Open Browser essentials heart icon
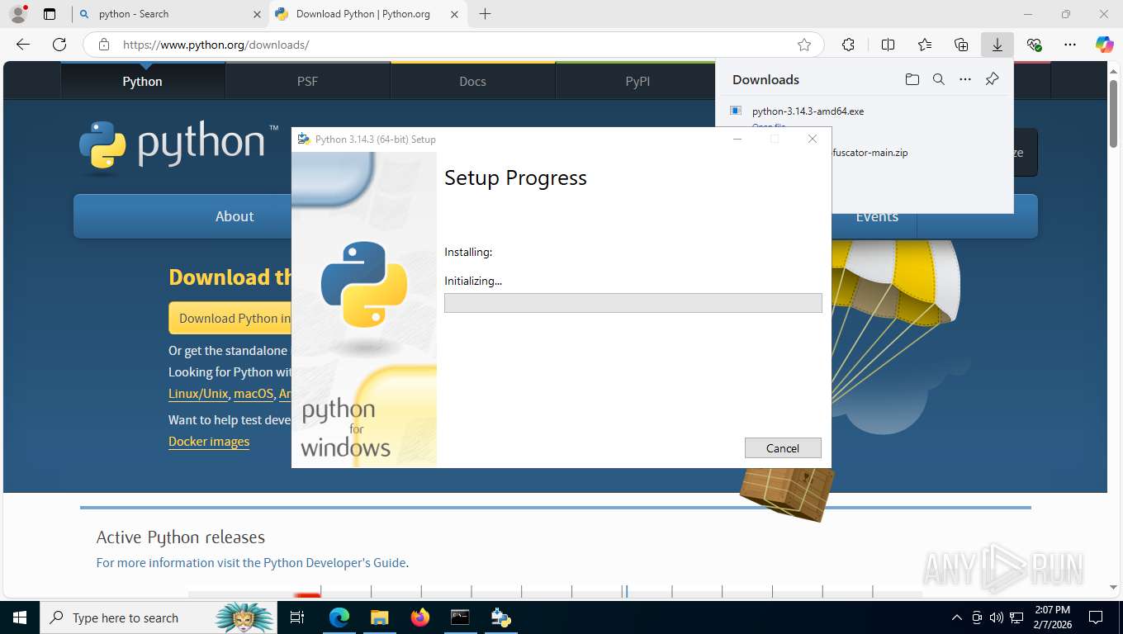Screen dimensions: 1123x634 coord(1034,45)
